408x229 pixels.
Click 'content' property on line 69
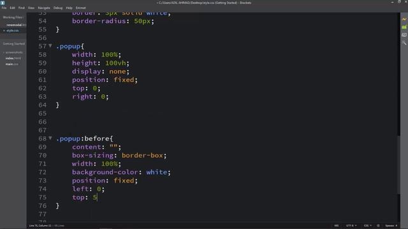[x=87, y=147]
